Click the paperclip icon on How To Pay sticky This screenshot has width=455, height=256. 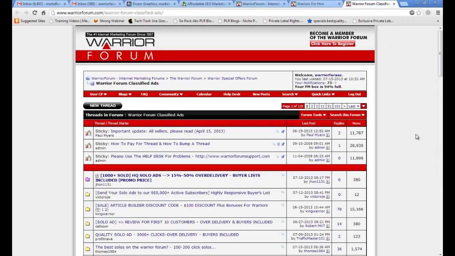pyautogui.click(x=278, y=144)
